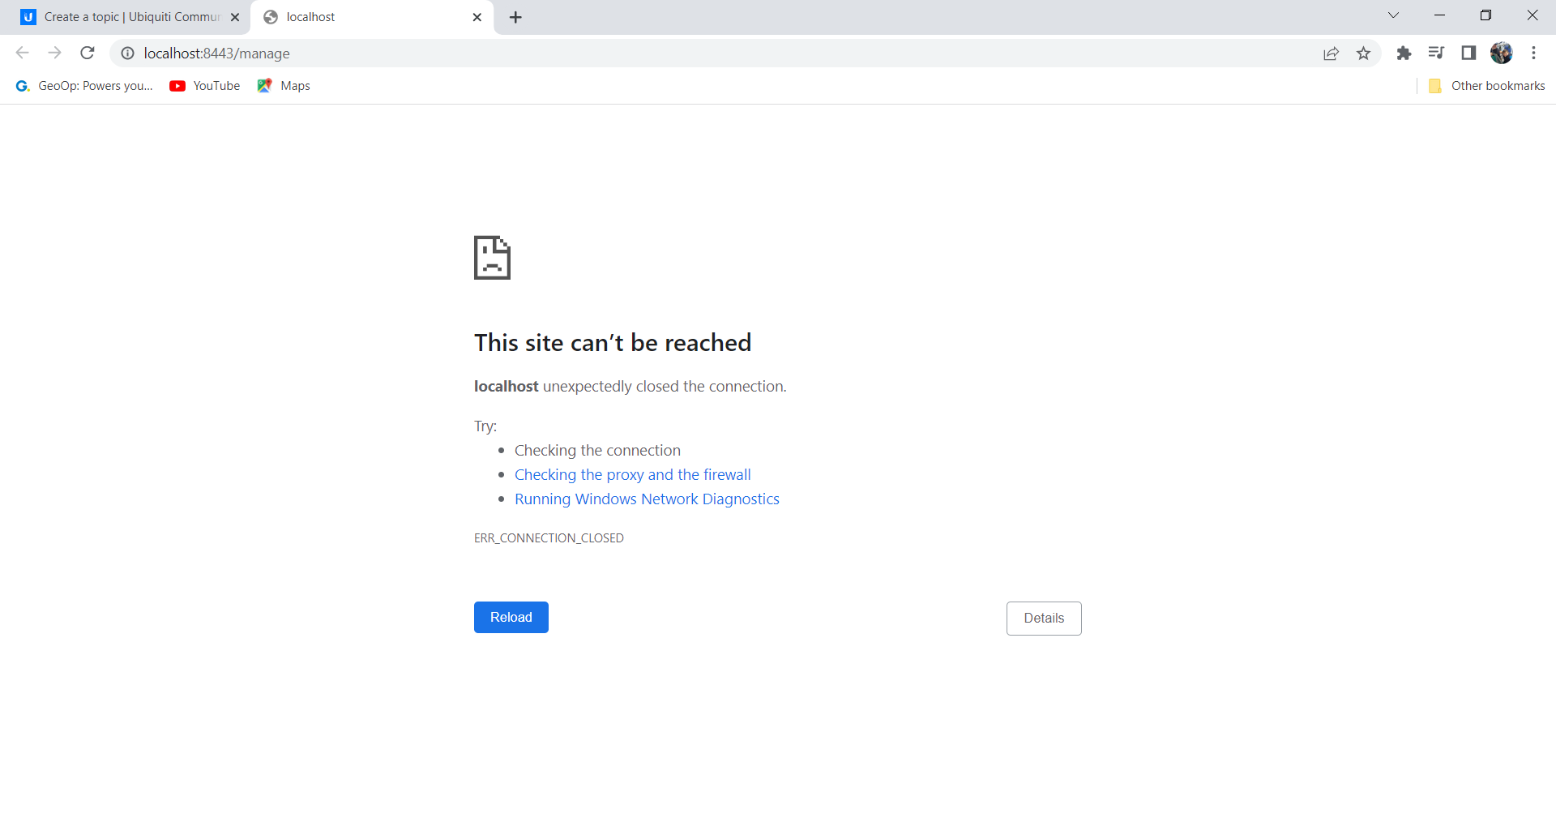This screenshot has height=835, width=1556.
Task: Open the Extensions puzzle icon
Action: (1404, 54)
